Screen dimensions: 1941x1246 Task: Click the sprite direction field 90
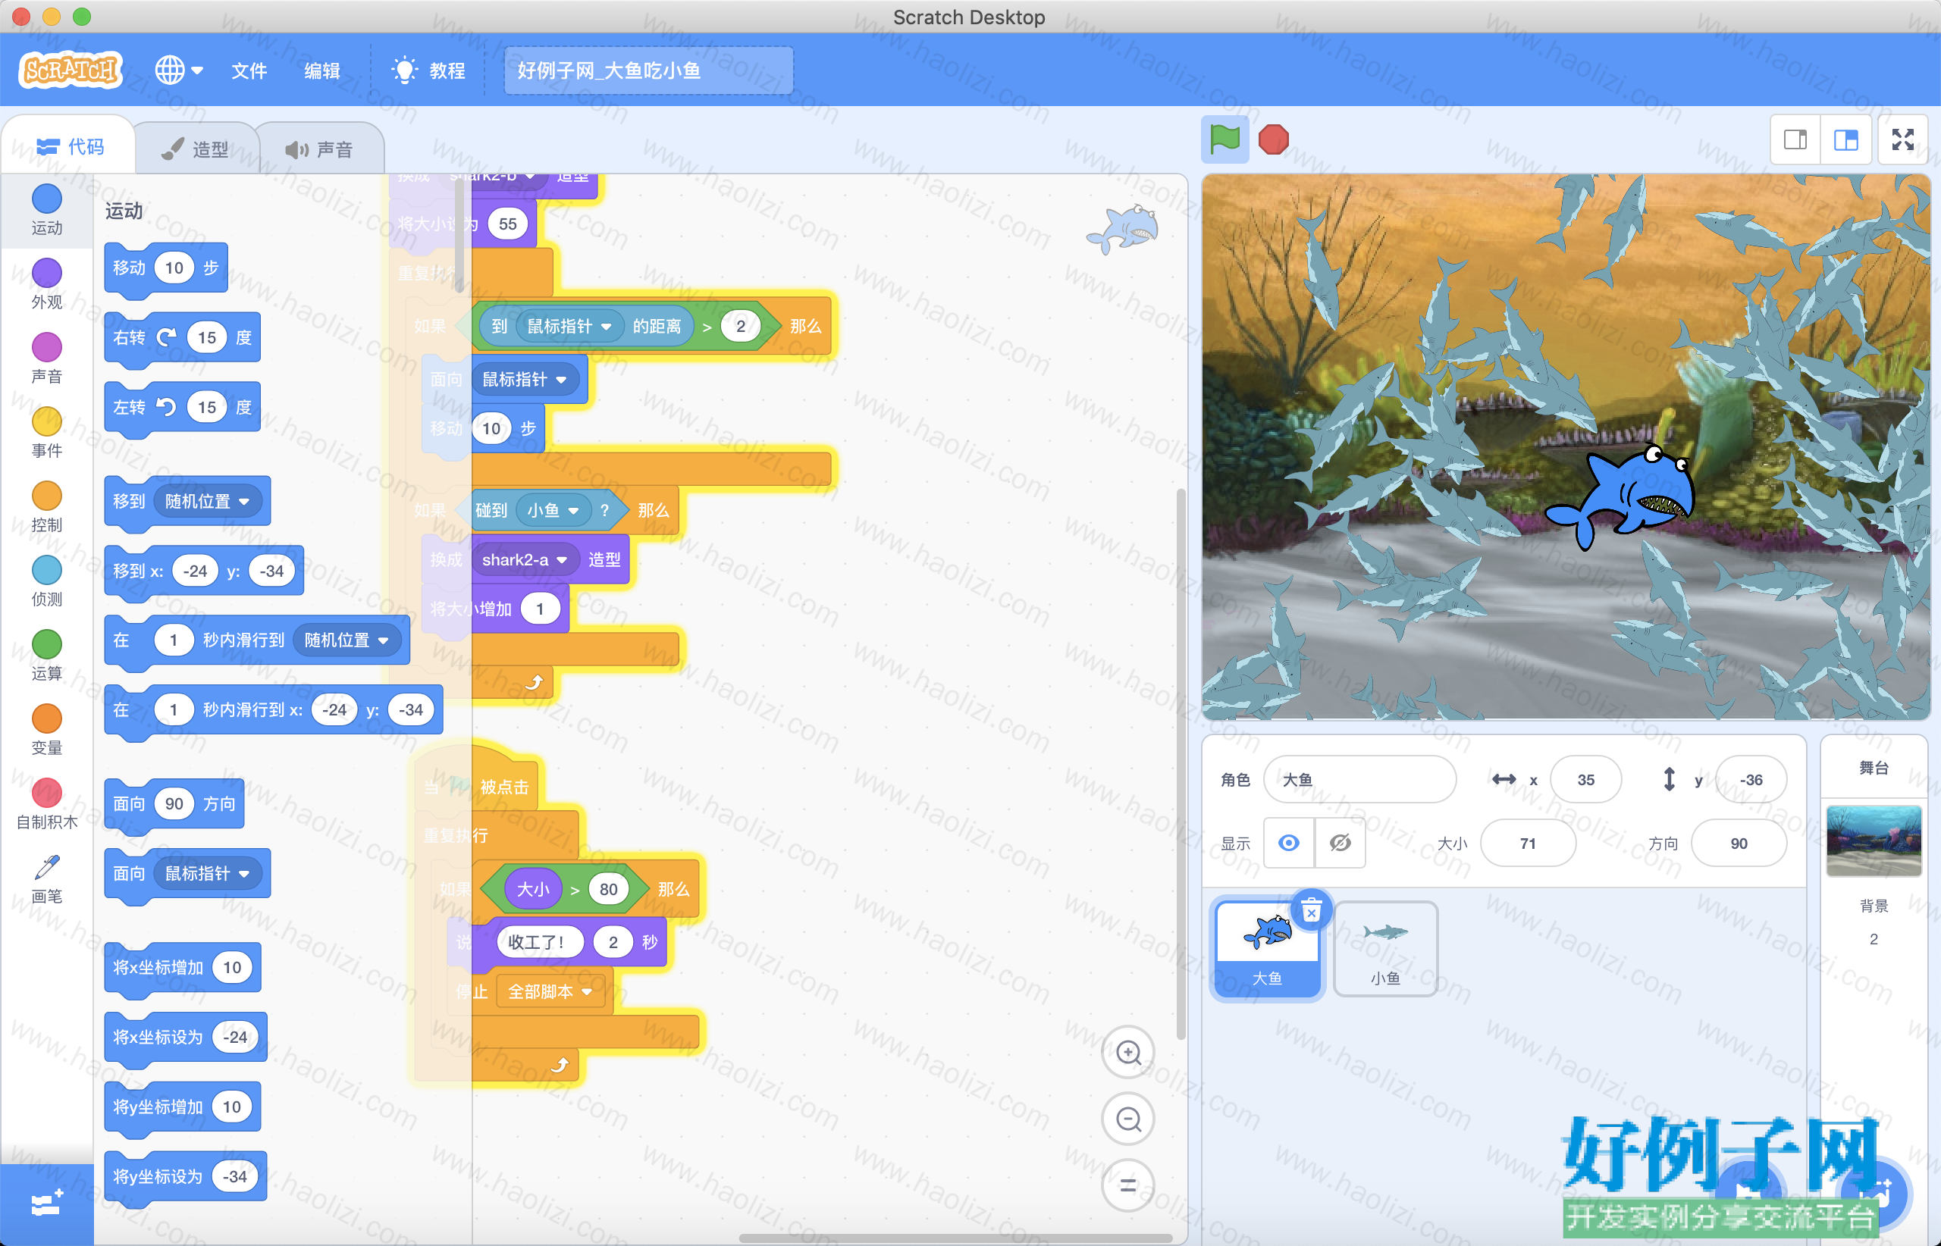1738,843
